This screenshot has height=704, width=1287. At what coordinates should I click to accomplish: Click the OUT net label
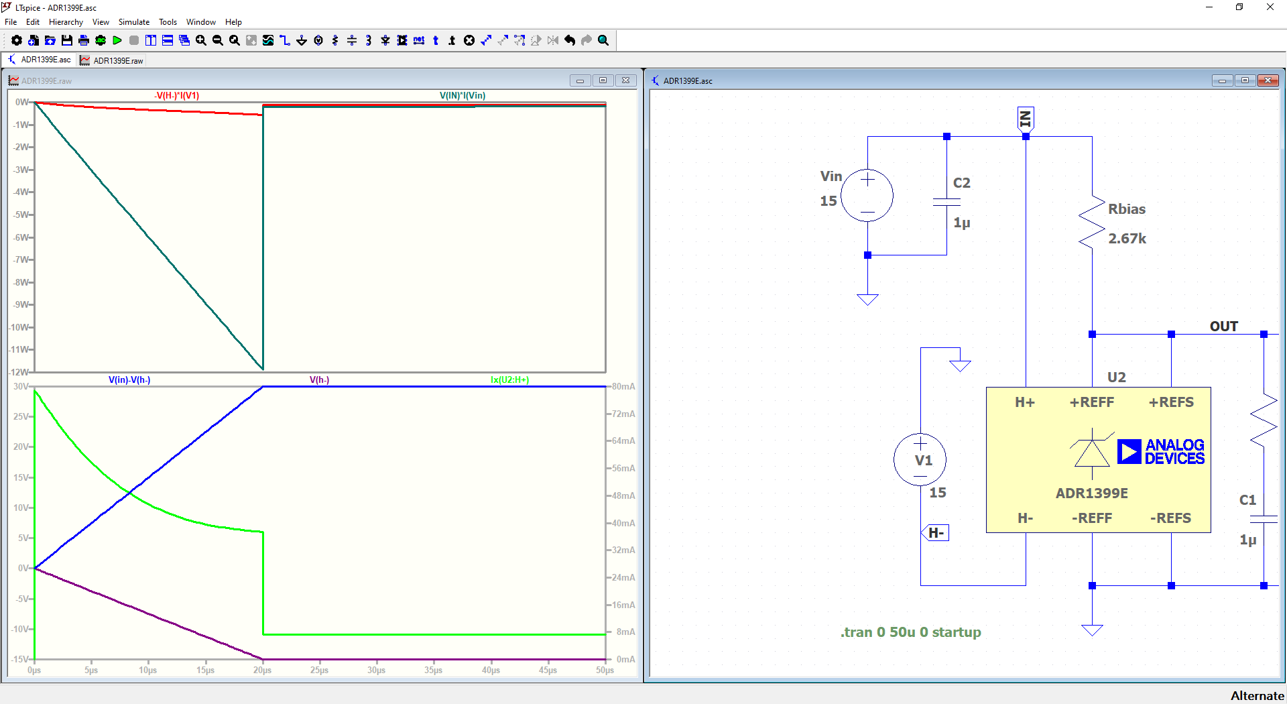(x=1224, y=327)
